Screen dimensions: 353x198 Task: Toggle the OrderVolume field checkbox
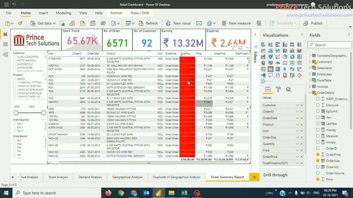pyautogui.click(x=318, y=173)
